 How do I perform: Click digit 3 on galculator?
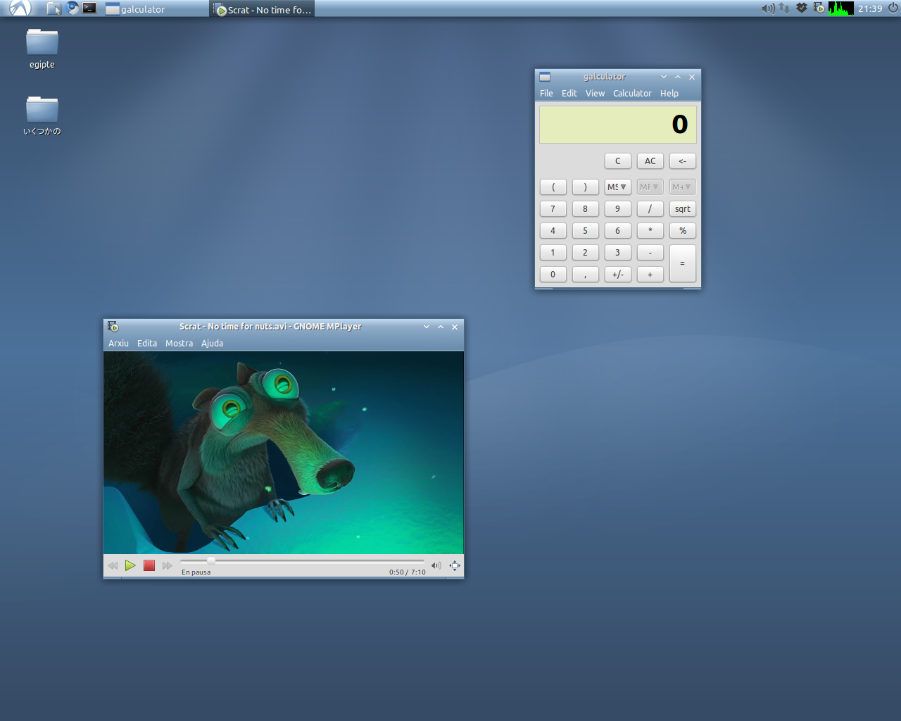click(618, 253)
